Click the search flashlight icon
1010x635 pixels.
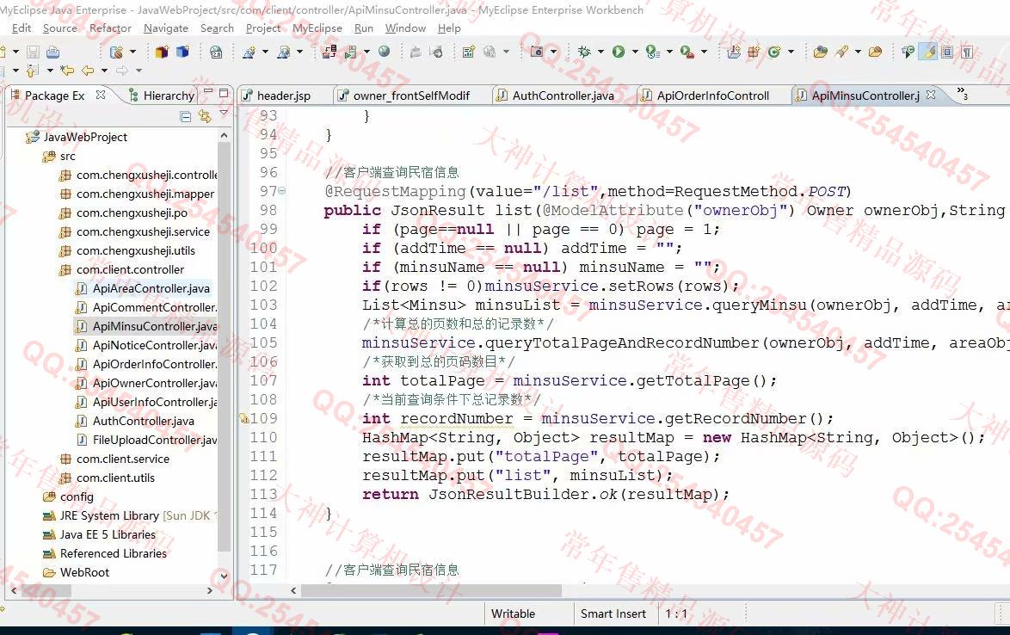[x=841, y=52]
